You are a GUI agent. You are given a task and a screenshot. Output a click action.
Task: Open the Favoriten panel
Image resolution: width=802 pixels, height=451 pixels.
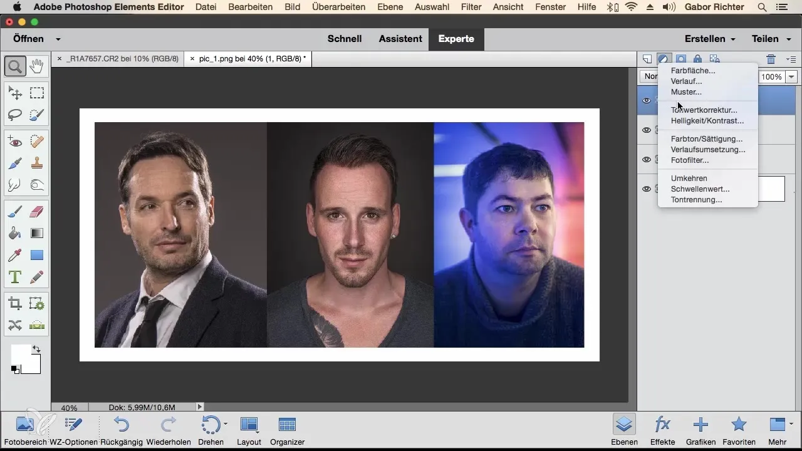point(739,430)
